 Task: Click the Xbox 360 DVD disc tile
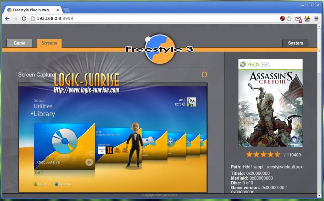64,147
